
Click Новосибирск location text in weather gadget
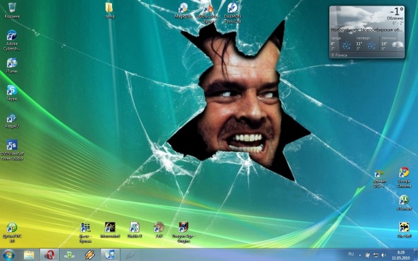367,30
